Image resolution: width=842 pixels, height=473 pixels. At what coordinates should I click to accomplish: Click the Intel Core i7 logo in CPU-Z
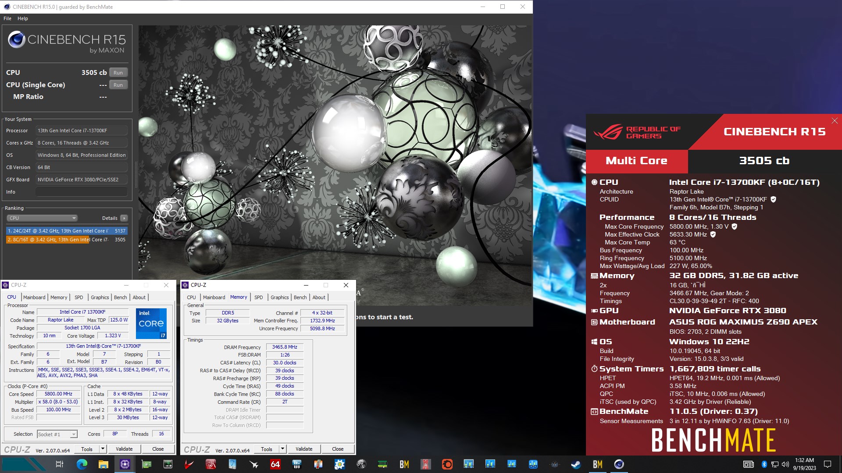[151, 324]
